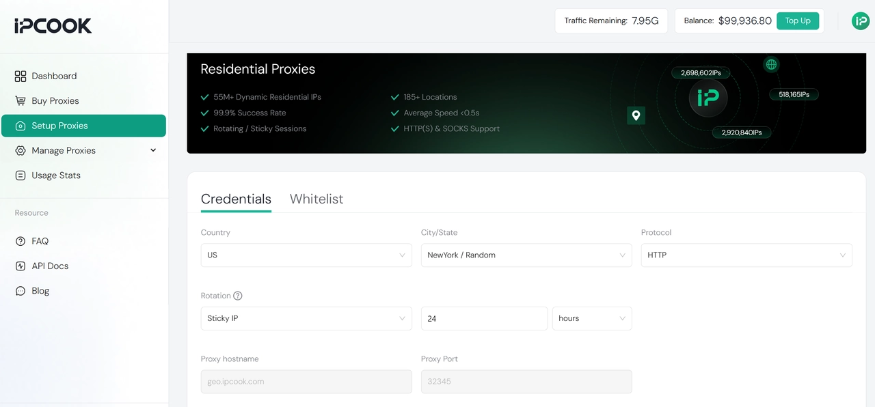
Task: Click the Top Up button
Action: [798, 20]
